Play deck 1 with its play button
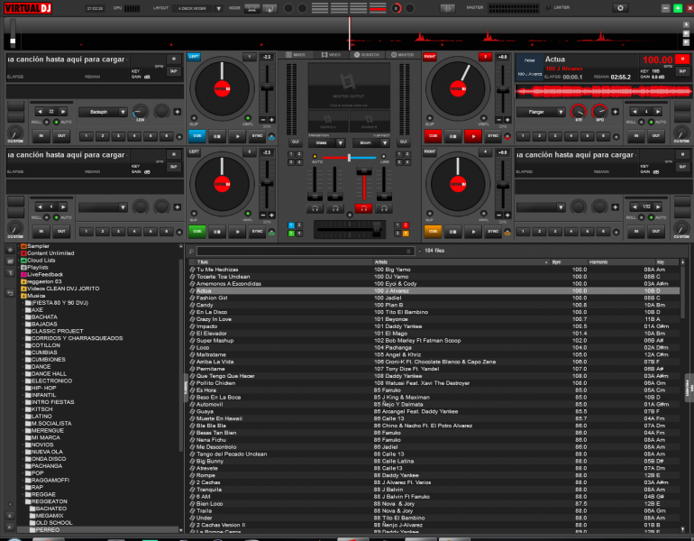Viewport: 694px width, 541px height. click(x=237, y=136)
